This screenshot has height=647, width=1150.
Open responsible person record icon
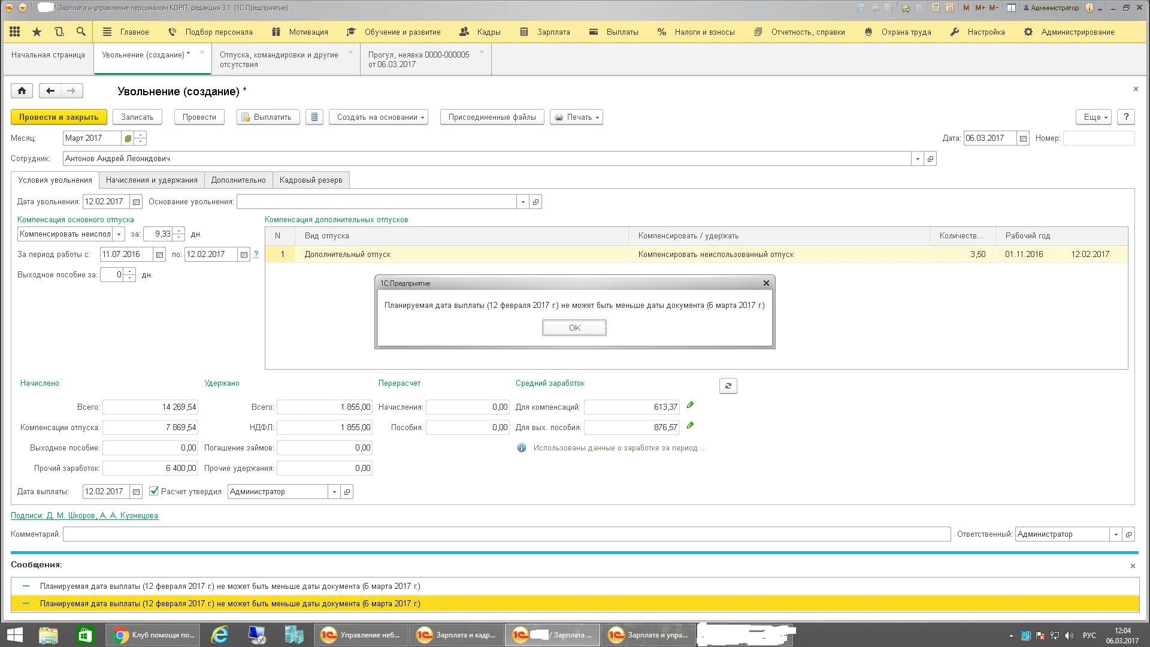[x=1128, y=534]
